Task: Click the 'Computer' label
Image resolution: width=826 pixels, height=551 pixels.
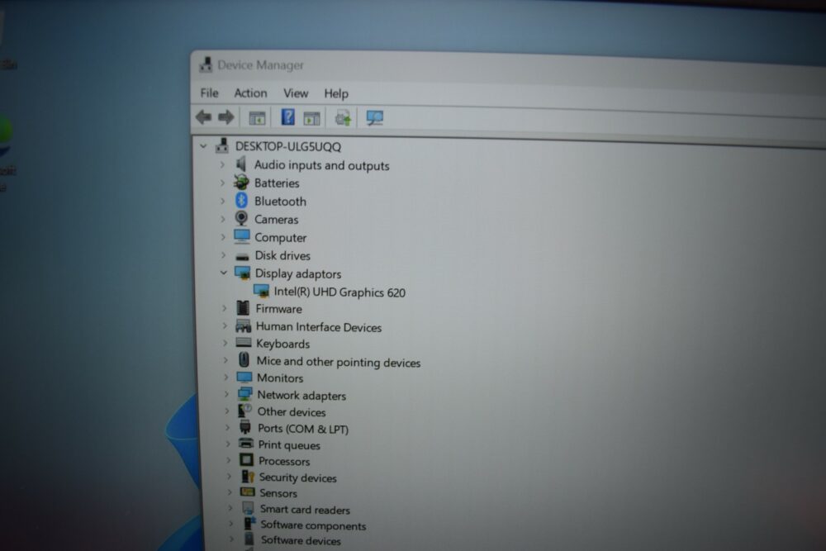Action: tap(280, 238)
